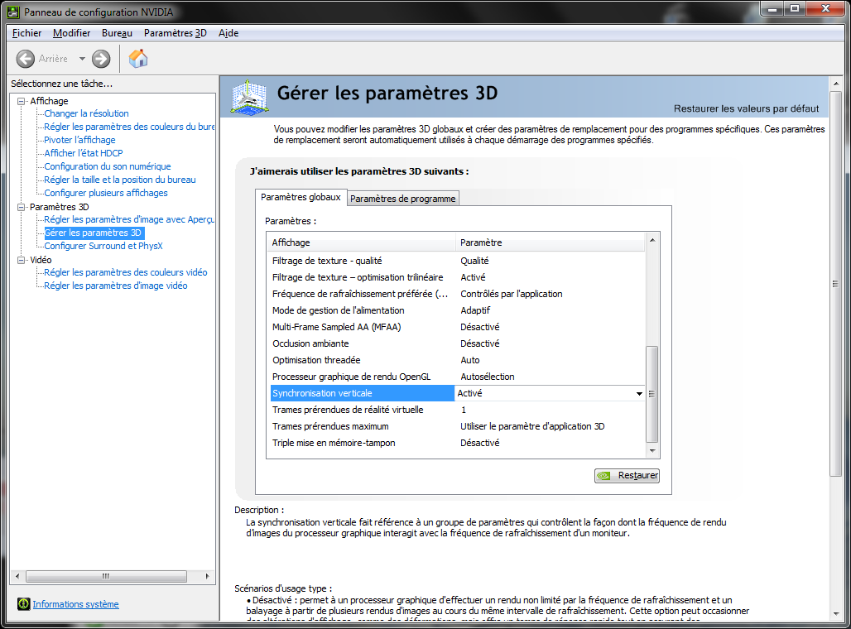Collapse the Vidéo tree node
The height and width of the screenshot is (629, 851).
(22, 260)
